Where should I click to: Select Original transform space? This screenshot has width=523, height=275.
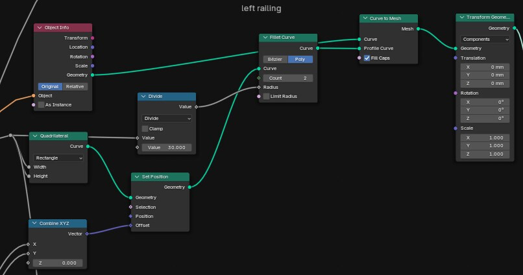[x=50, y=87]
